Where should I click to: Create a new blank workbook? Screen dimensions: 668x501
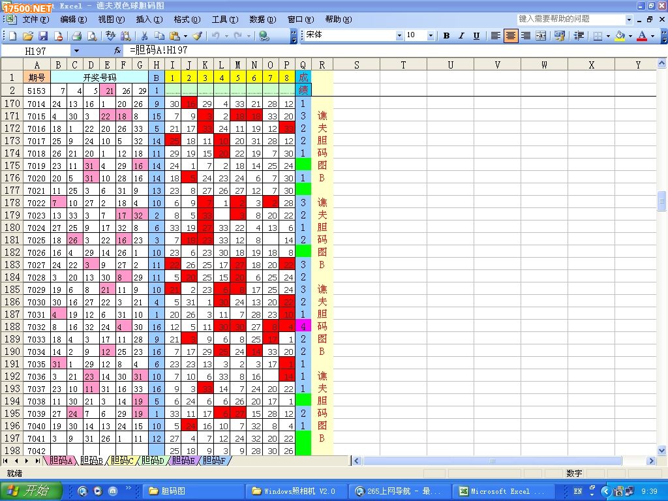pos(13,37)
